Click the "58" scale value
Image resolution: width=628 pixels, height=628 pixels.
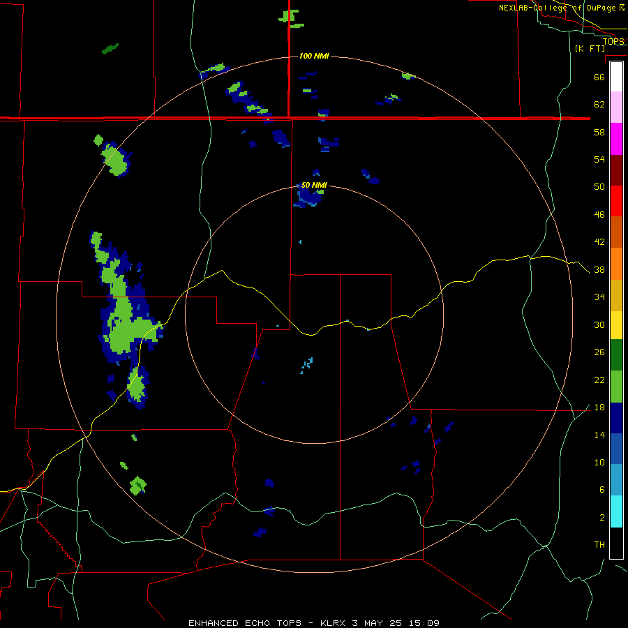[x=599, y=132]
